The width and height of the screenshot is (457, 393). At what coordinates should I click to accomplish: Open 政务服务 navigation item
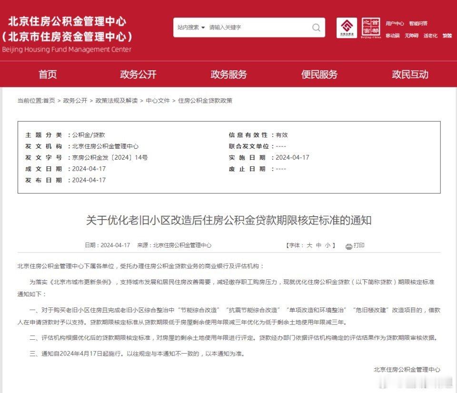(x=229, y=75)
